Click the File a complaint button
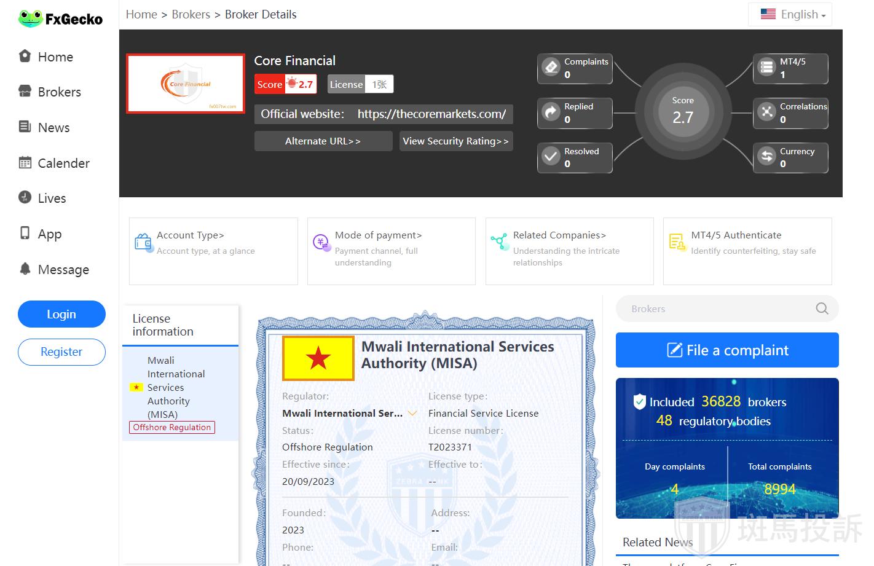The width and height of the screenshot is (874, 566). pos(727,350)
